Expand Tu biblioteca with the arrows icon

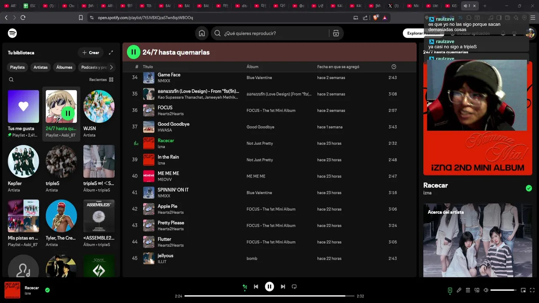[x=111, y=53]
